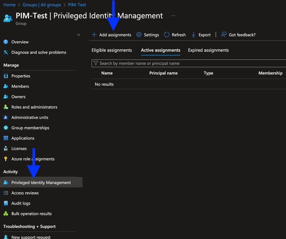Click the Overview info icon in sidebar
This screenshot has width=286, height=239.
(6, 42)
